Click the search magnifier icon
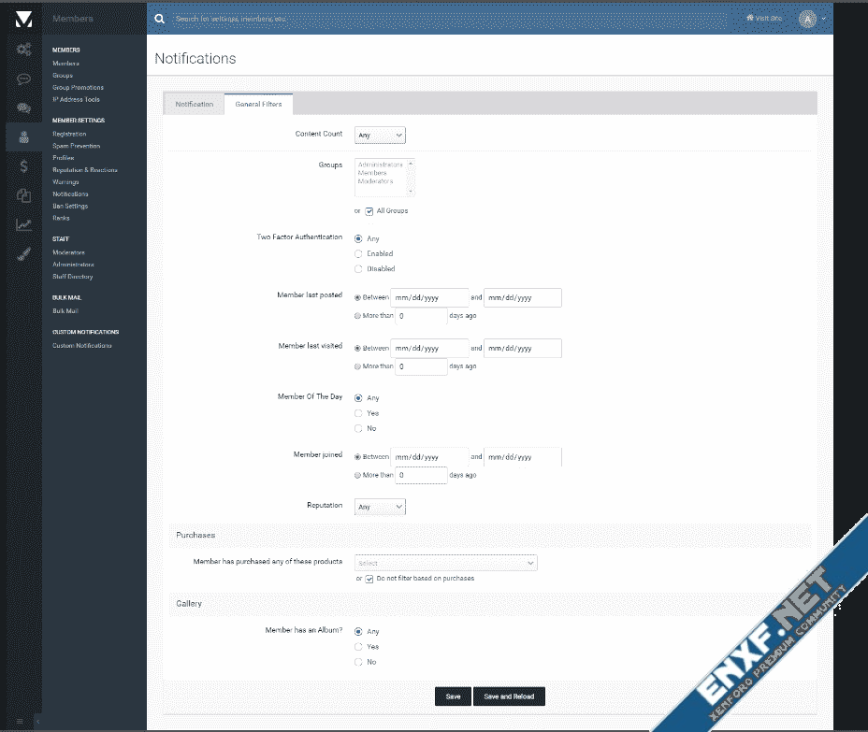The height and width of the screenshot is (732, 868). (x=160, y=18)
